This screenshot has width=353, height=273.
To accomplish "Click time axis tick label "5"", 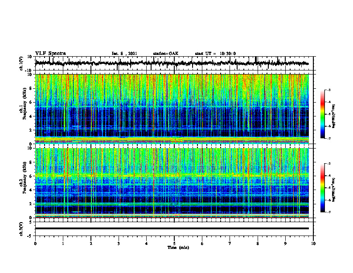I will coord(174,244).
